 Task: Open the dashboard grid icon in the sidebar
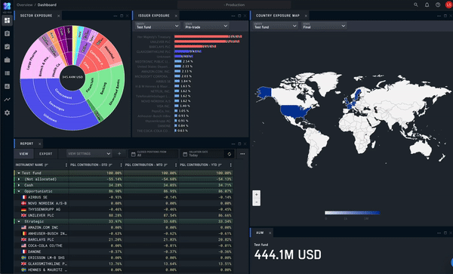pos(7,20)
